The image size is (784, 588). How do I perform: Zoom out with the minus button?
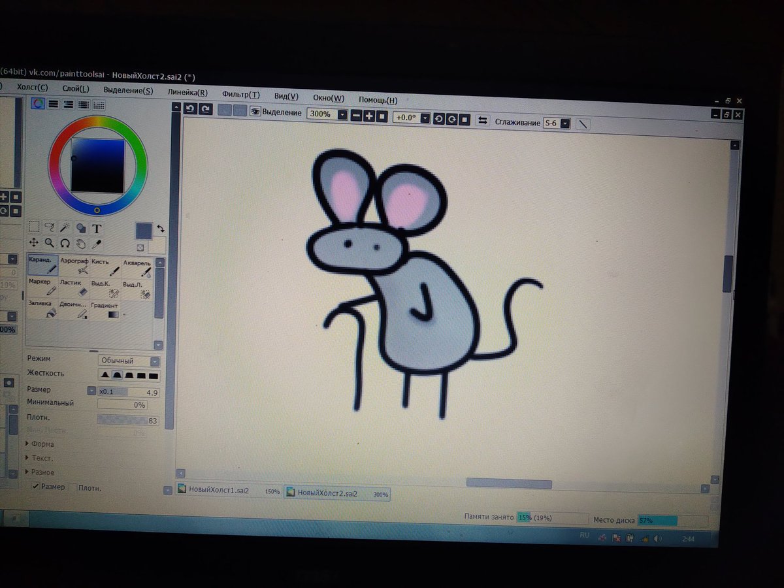pyautogui.click(x=355, y=116)
